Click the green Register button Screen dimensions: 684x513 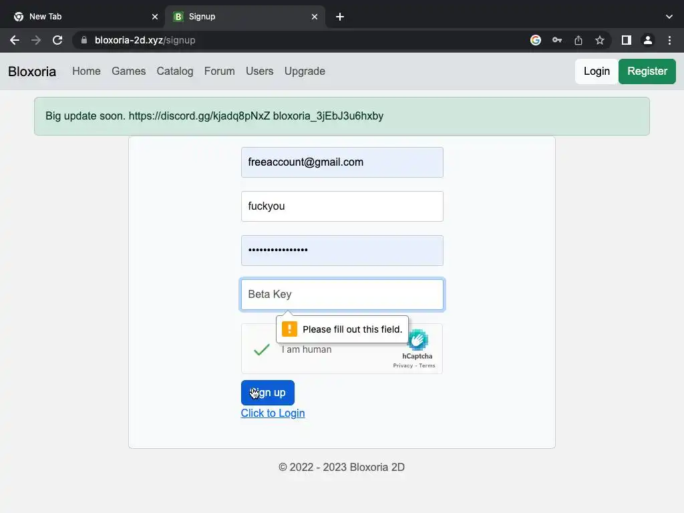[x=647, y=71]
